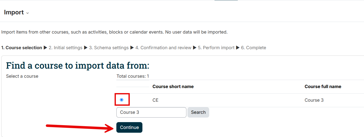Click the Total courses: 1 label
The width and height of the screenshot is (364, 137).
pos(133,76)
